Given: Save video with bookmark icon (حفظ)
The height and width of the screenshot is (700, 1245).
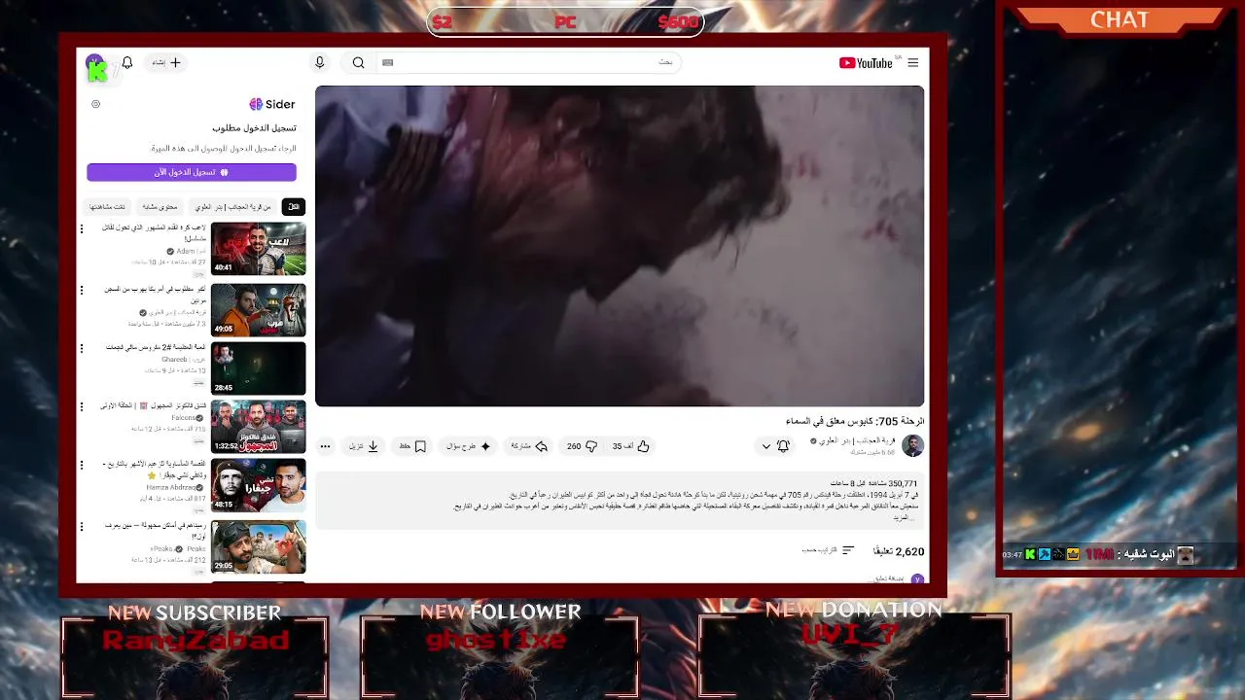Looking at the screenshot, I should 413,446.
